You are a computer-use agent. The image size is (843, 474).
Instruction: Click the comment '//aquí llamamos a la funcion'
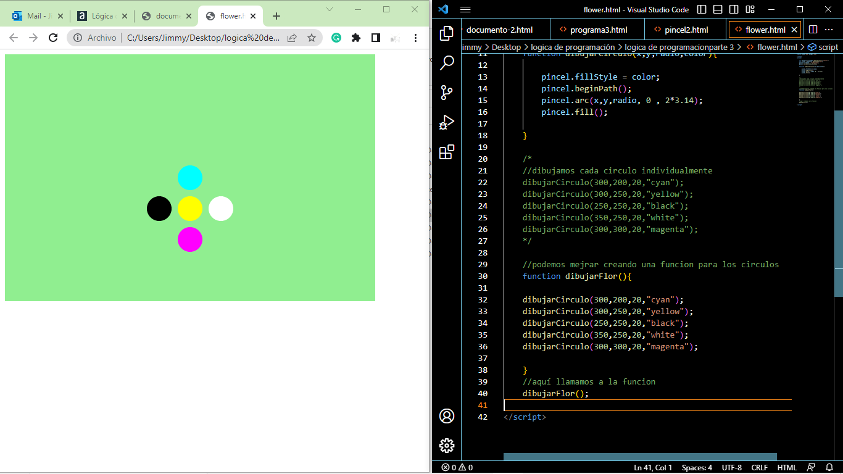pos(589,381)
